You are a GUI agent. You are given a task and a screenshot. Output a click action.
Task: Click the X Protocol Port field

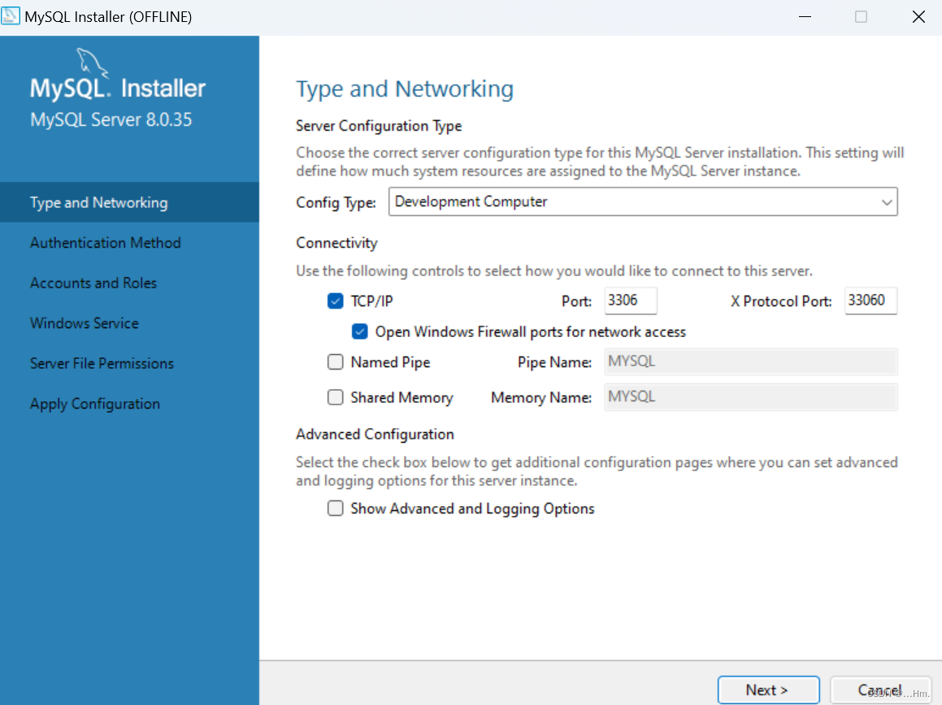pos(870,301)
